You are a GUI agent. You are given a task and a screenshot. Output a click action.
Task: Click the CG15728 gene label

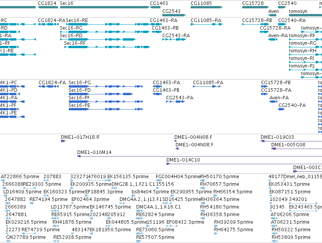252,3
